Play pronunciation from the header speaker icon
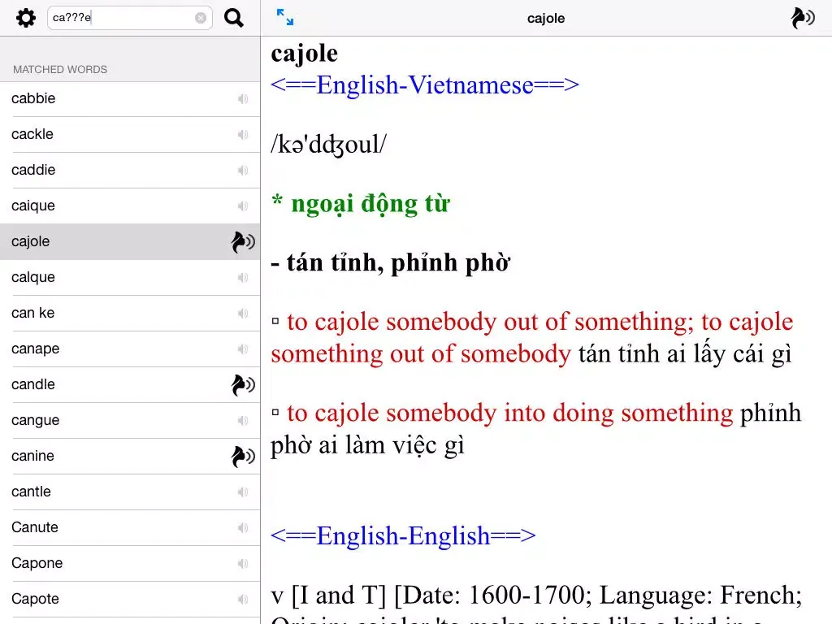This screenshot has width=832, height=624. (802, 18)
